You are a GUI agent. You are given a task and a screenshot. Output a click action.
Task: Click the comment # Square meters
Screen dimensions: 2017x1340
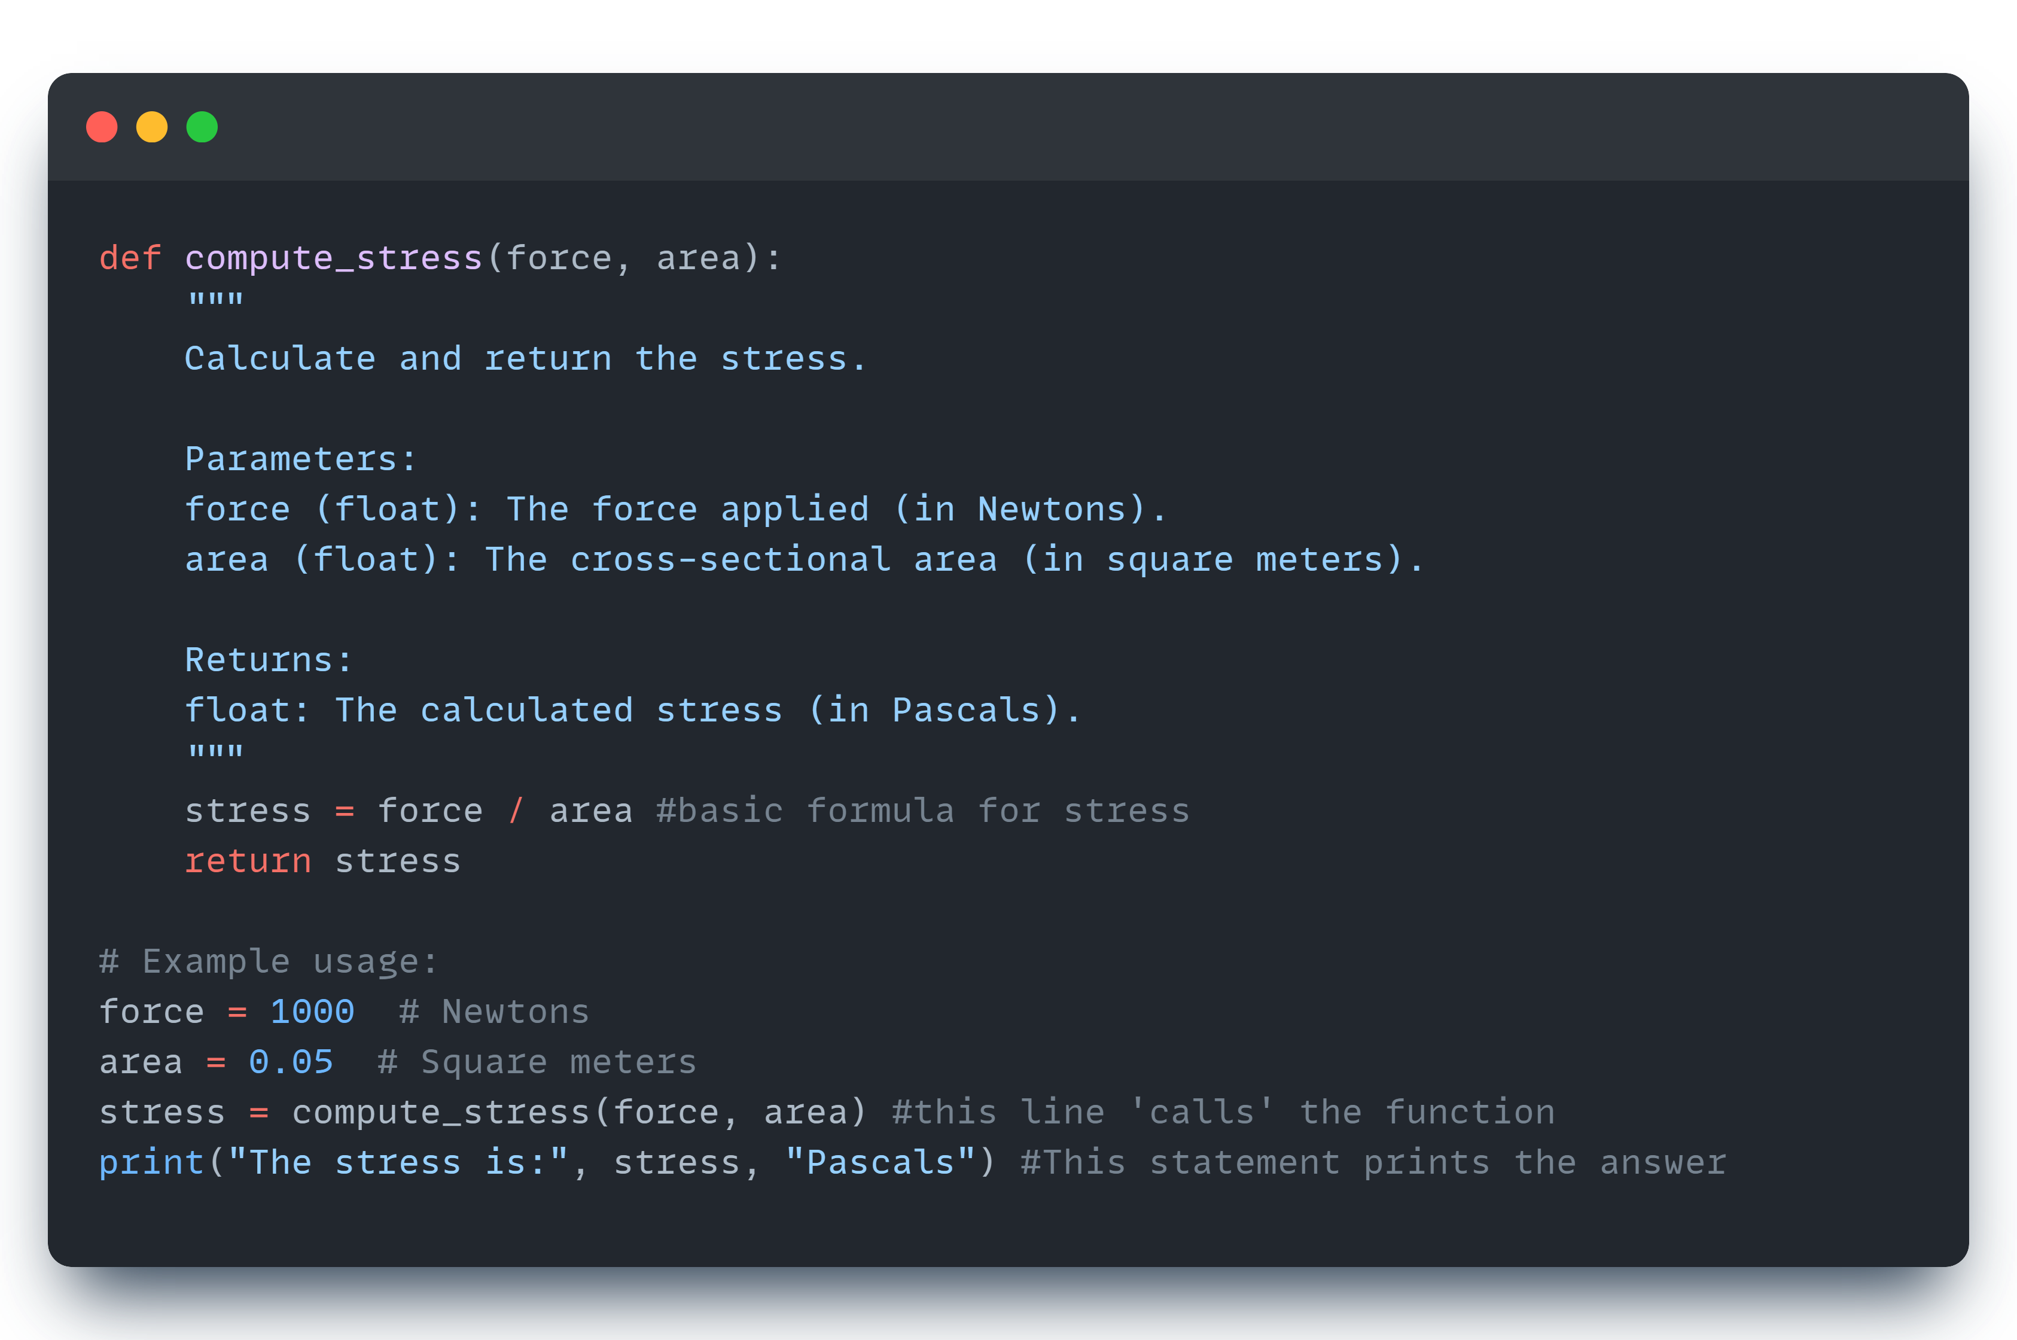coord(537,1061)
